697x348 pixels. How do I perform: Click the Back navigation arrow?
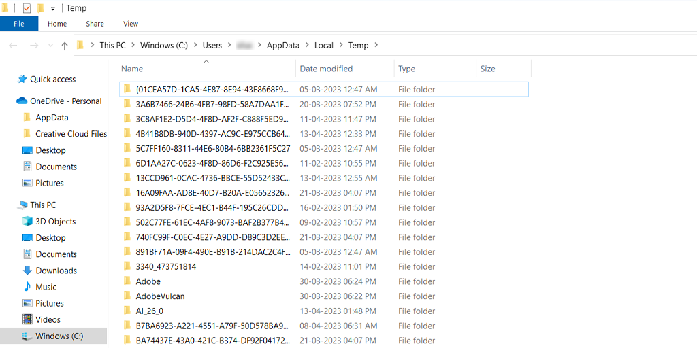pos(13,46)
